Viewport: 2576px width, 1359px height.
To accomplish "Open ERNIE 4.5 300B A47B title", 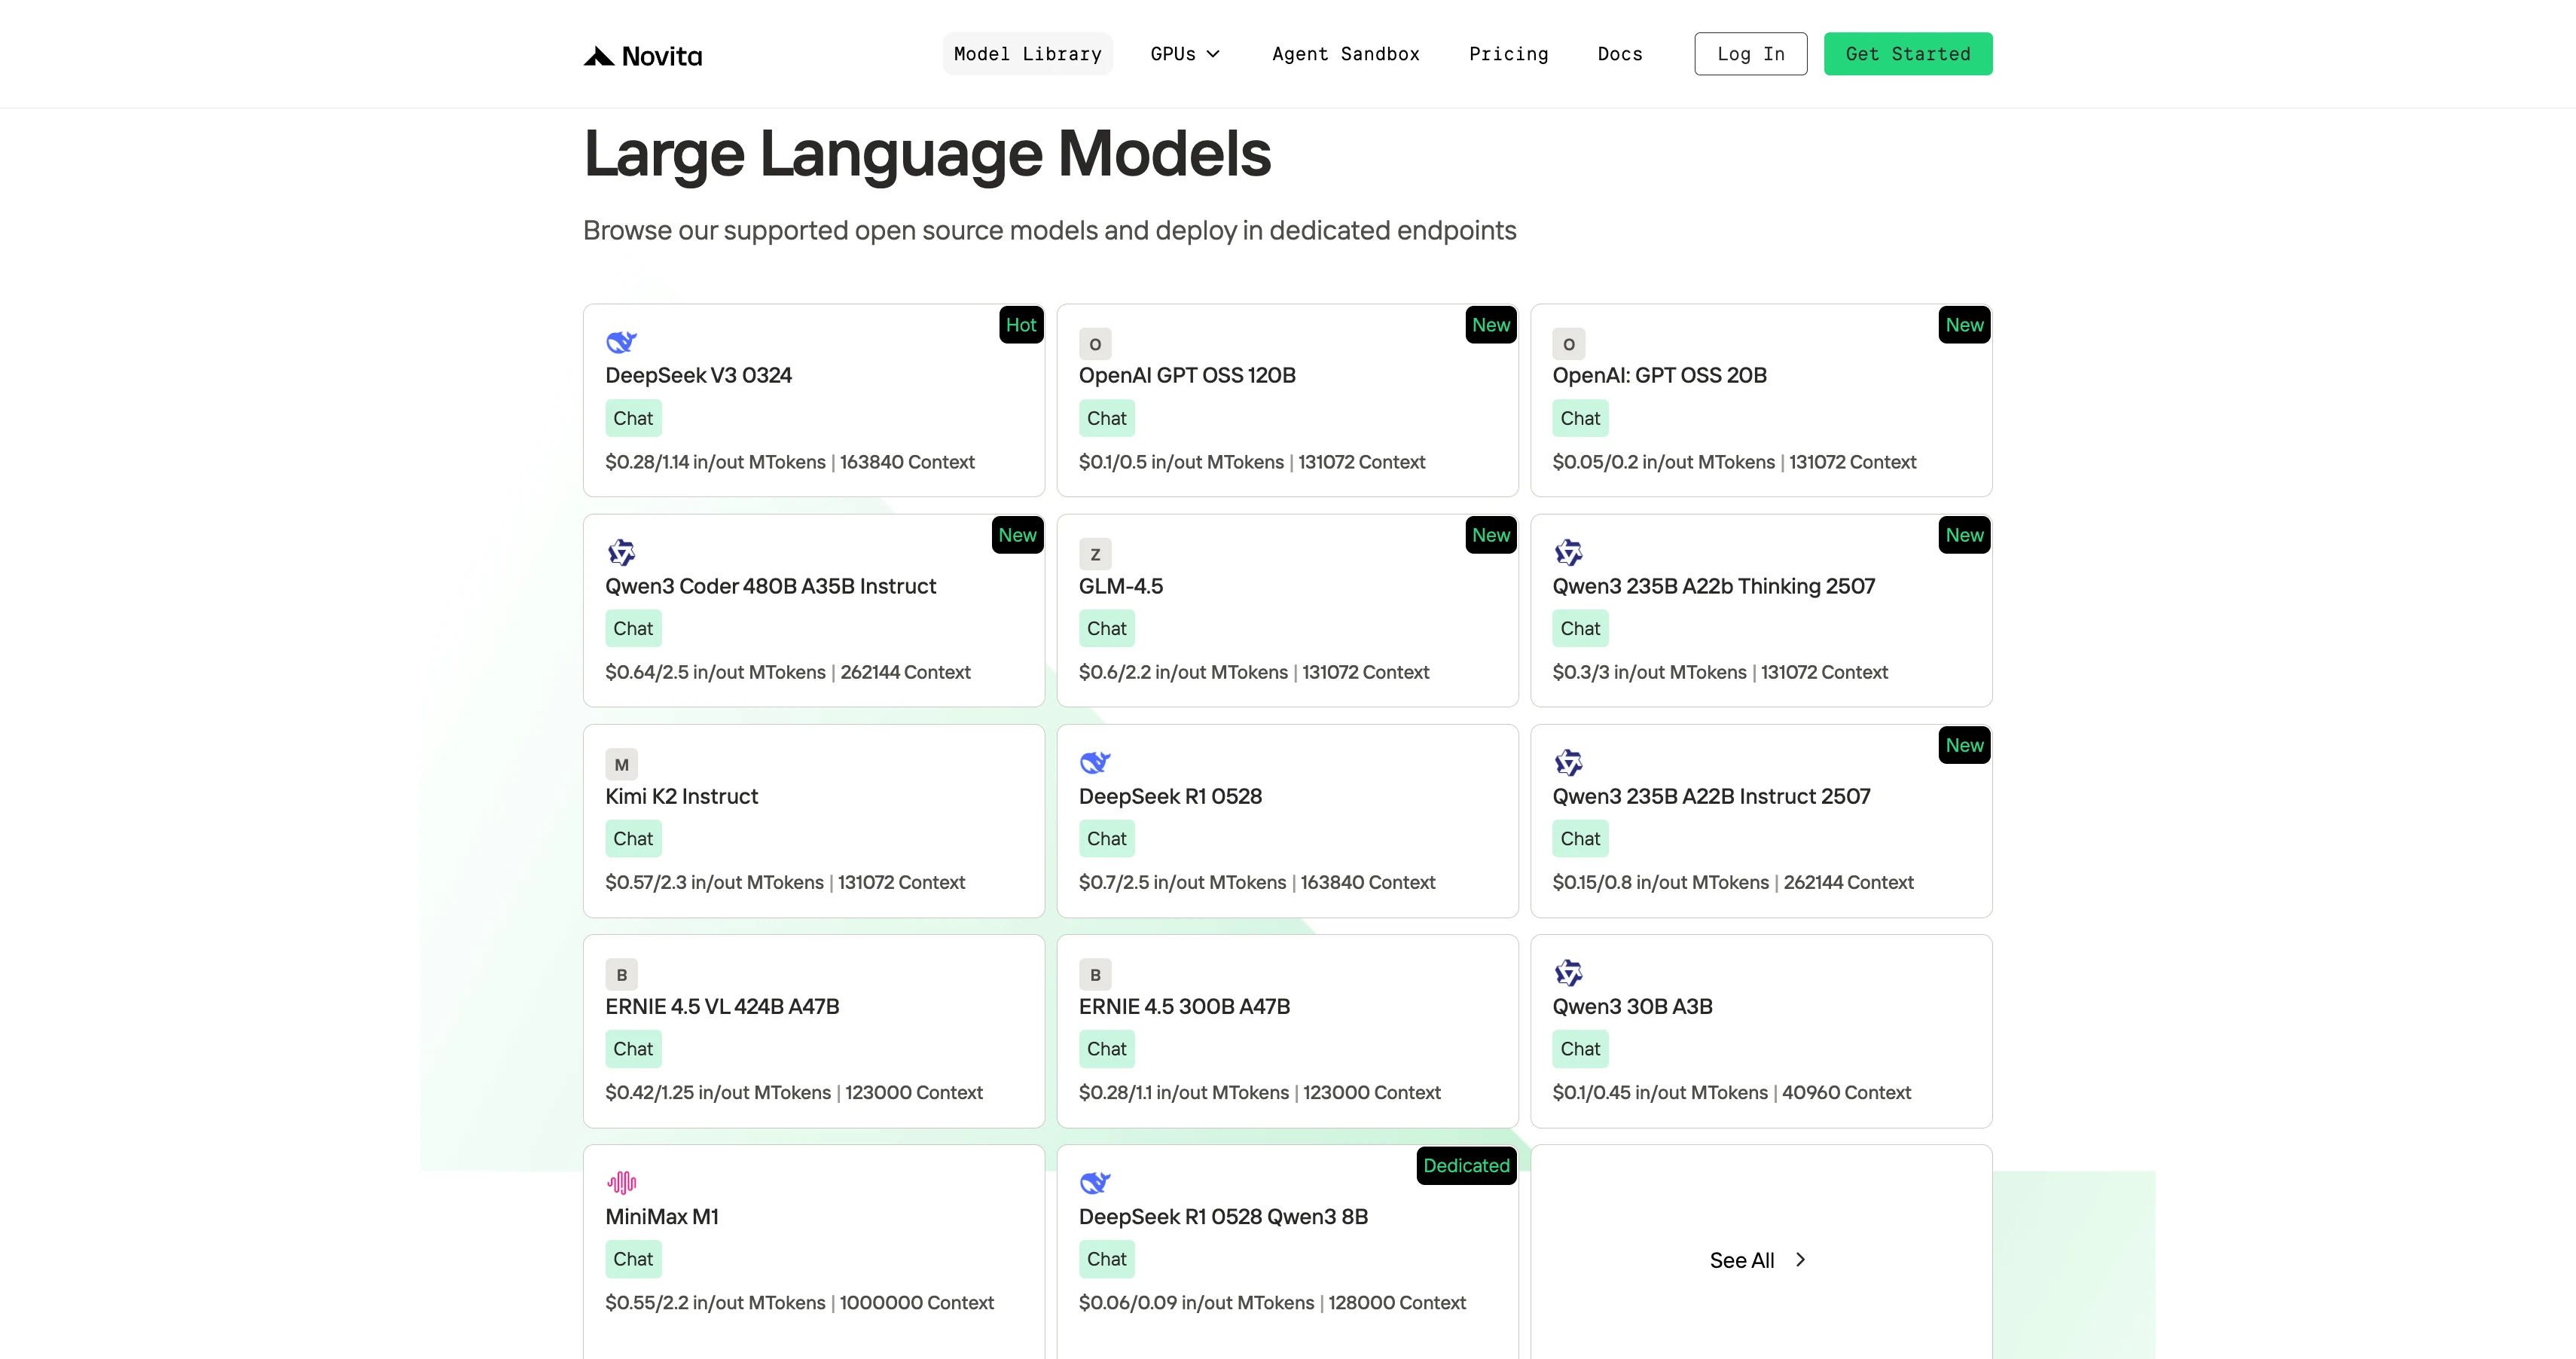I will (1184, 1006).
